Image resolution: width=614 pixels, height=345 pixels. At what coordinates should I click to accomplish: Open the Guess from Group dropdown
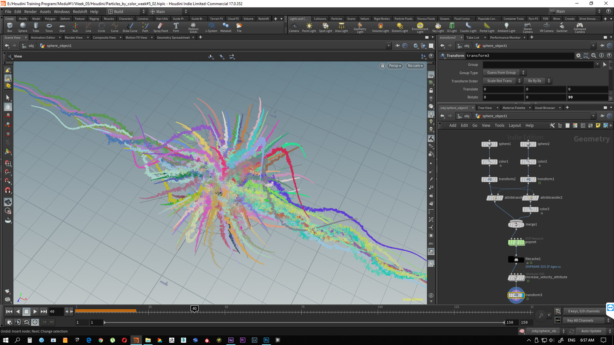tap(504, 72)
